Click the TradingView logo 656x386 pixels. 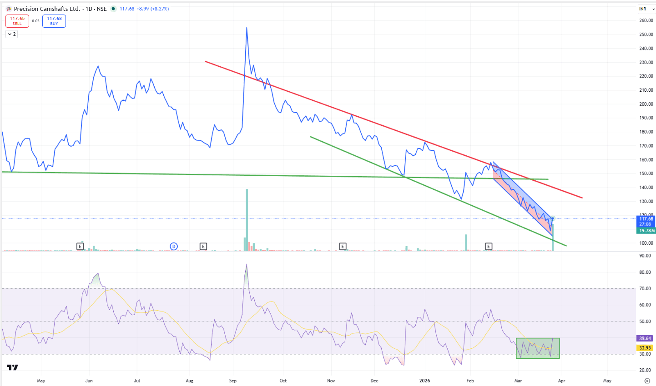13,367
